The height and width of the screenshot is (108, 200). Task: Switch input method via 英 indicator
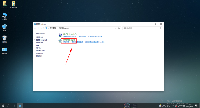(x=184, y=106)
